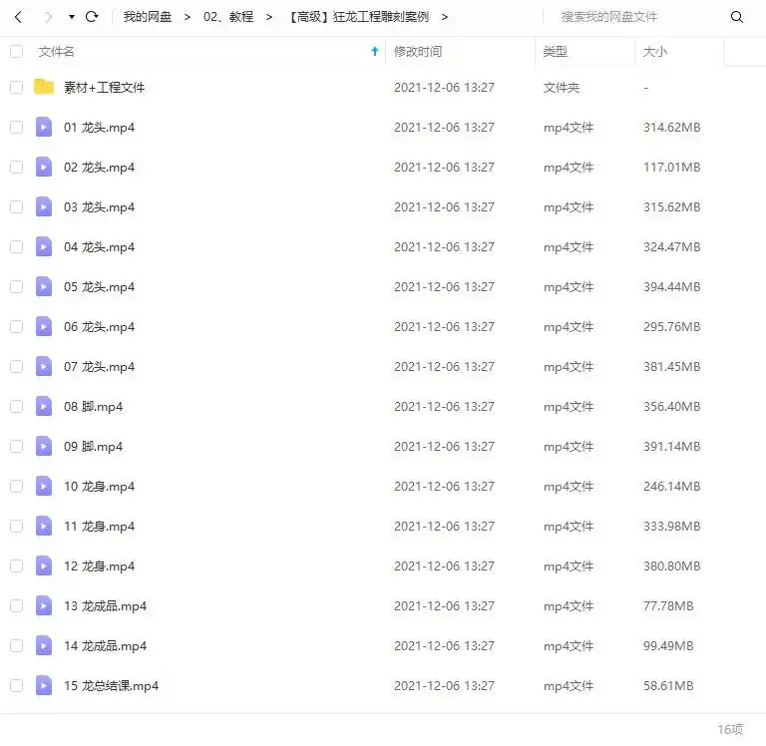Click the video icon for 15 龙总结课.mp4
766x746 pixels.
pos(44,685)
